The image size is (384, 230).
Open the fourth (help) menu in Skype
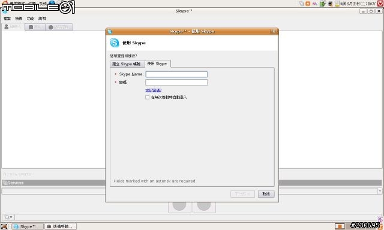[x=42, y=19]
